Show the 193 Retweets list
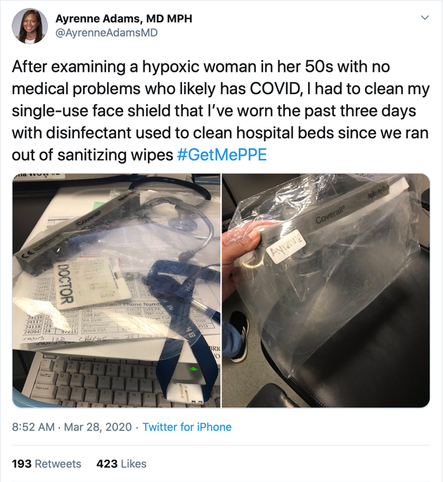The width and height of the screenshot is (443, 482). [46, 464]
